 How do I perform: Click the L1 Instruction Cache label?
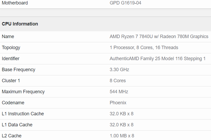(x=23, y=114)
